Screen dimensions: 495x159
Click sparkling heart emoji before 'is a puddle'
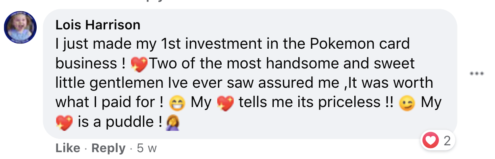pos(64,123)
